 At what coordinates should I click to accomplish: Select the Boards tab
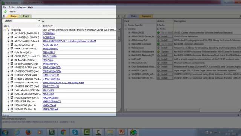pyautogui.click(x=26, y=16)
